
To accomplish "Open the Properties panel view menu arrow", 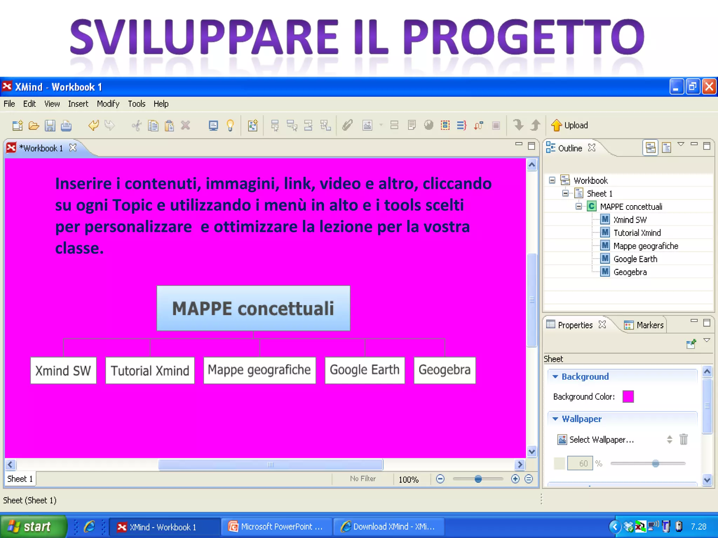I will (x=707, y=340).
